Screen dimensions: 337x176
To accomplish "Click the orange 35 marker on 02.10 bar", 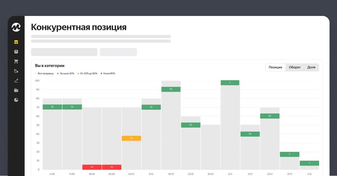I will tap(131, 138).
